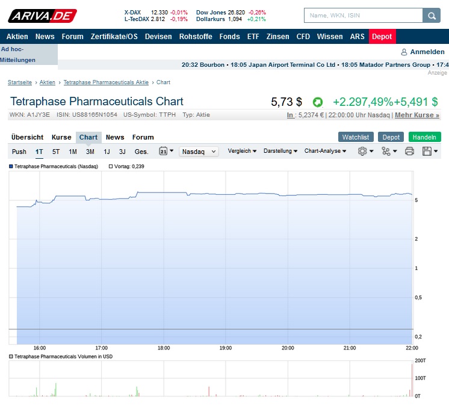The width and height of the screenshot is (449, 412).
Task: Click the X-DAX index quote
Action: [156, 12]
